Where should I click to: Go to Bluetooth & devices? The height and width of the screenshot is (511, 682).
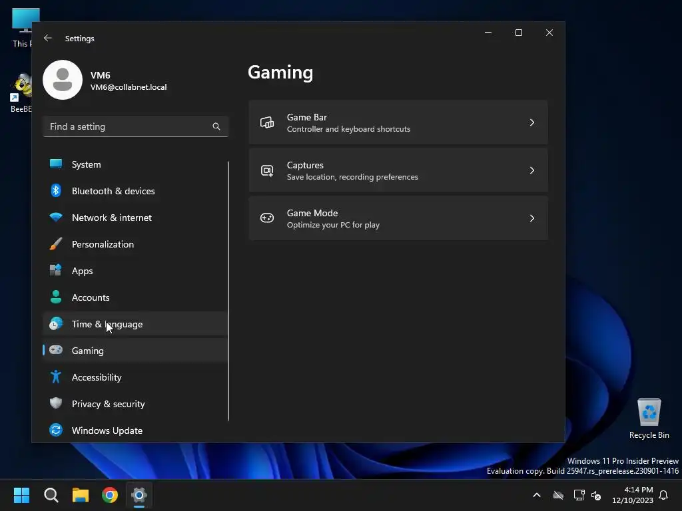coord(135,191)
